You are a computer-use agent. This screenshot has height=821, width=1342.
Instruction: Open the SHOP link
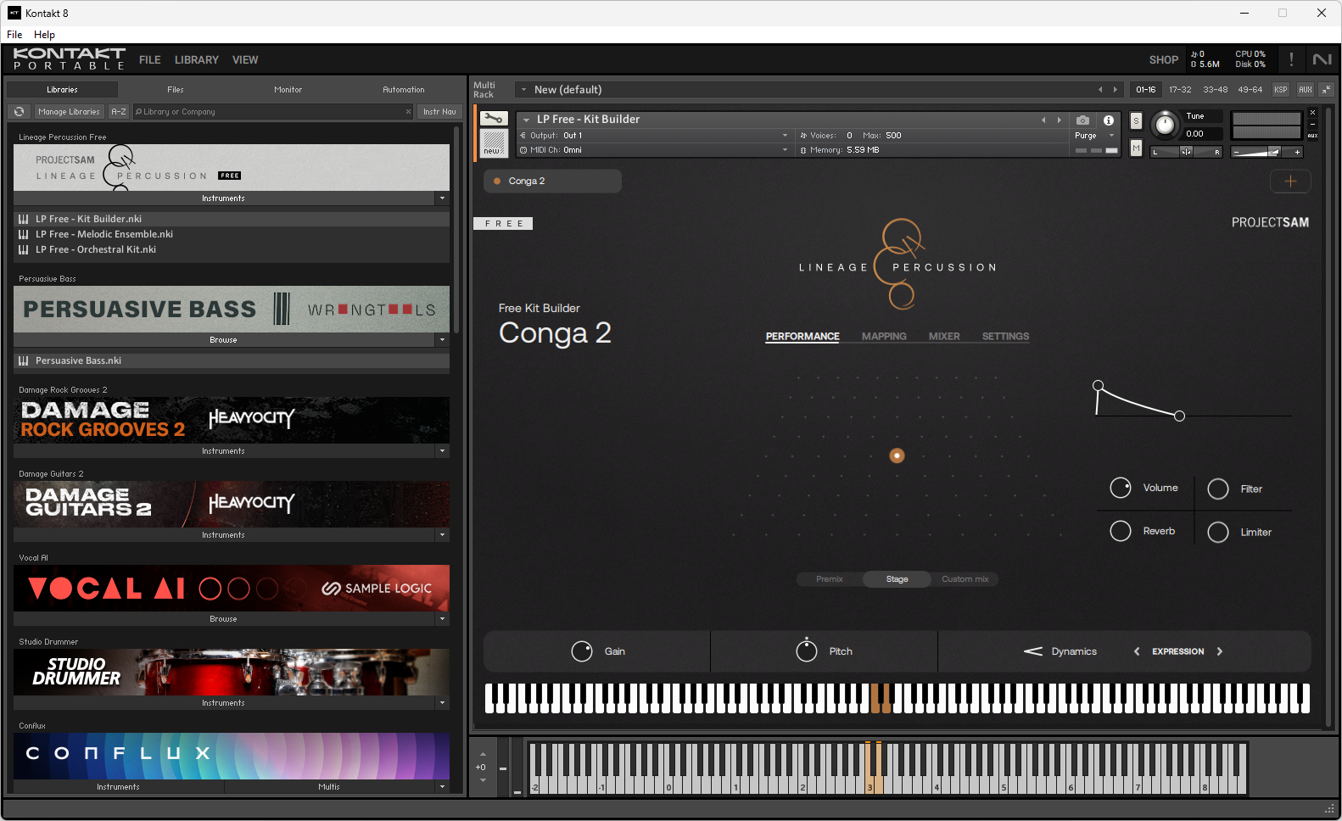(x=1163, y=60)
